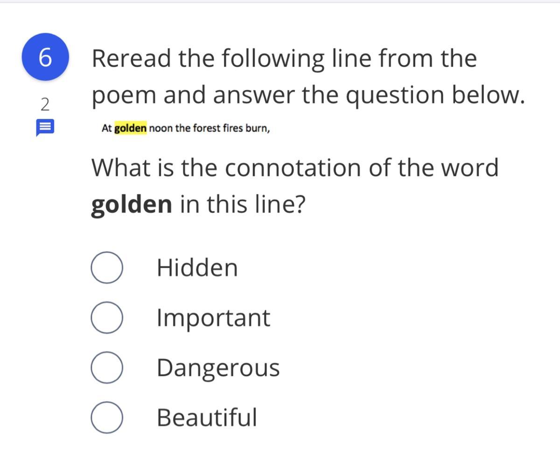This screenshot has width=560, height=462.
Task: Click the blue question 6 badge
Action: pos(45,57)
